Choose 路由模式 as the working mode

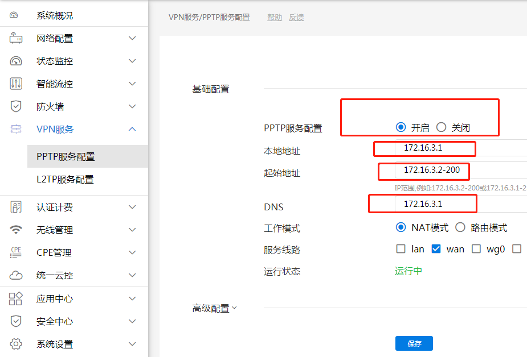pos(460,228)
